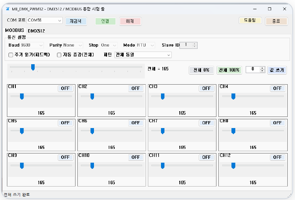Enable the 주기 읽기(피드백) checkbox
Image resolution: width=295 pixels, height=200 pixels.
(11, 55)
